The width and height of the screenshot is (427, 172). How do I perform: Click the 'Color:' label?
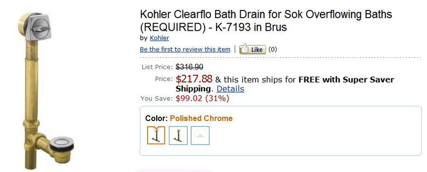pyautogui.click(x=156, y=118)
